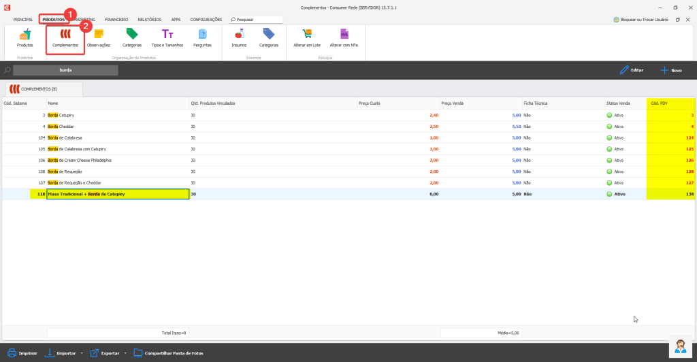Open the Produtos ribbon icon
This screenshot has width=697, height=362.
25,36
